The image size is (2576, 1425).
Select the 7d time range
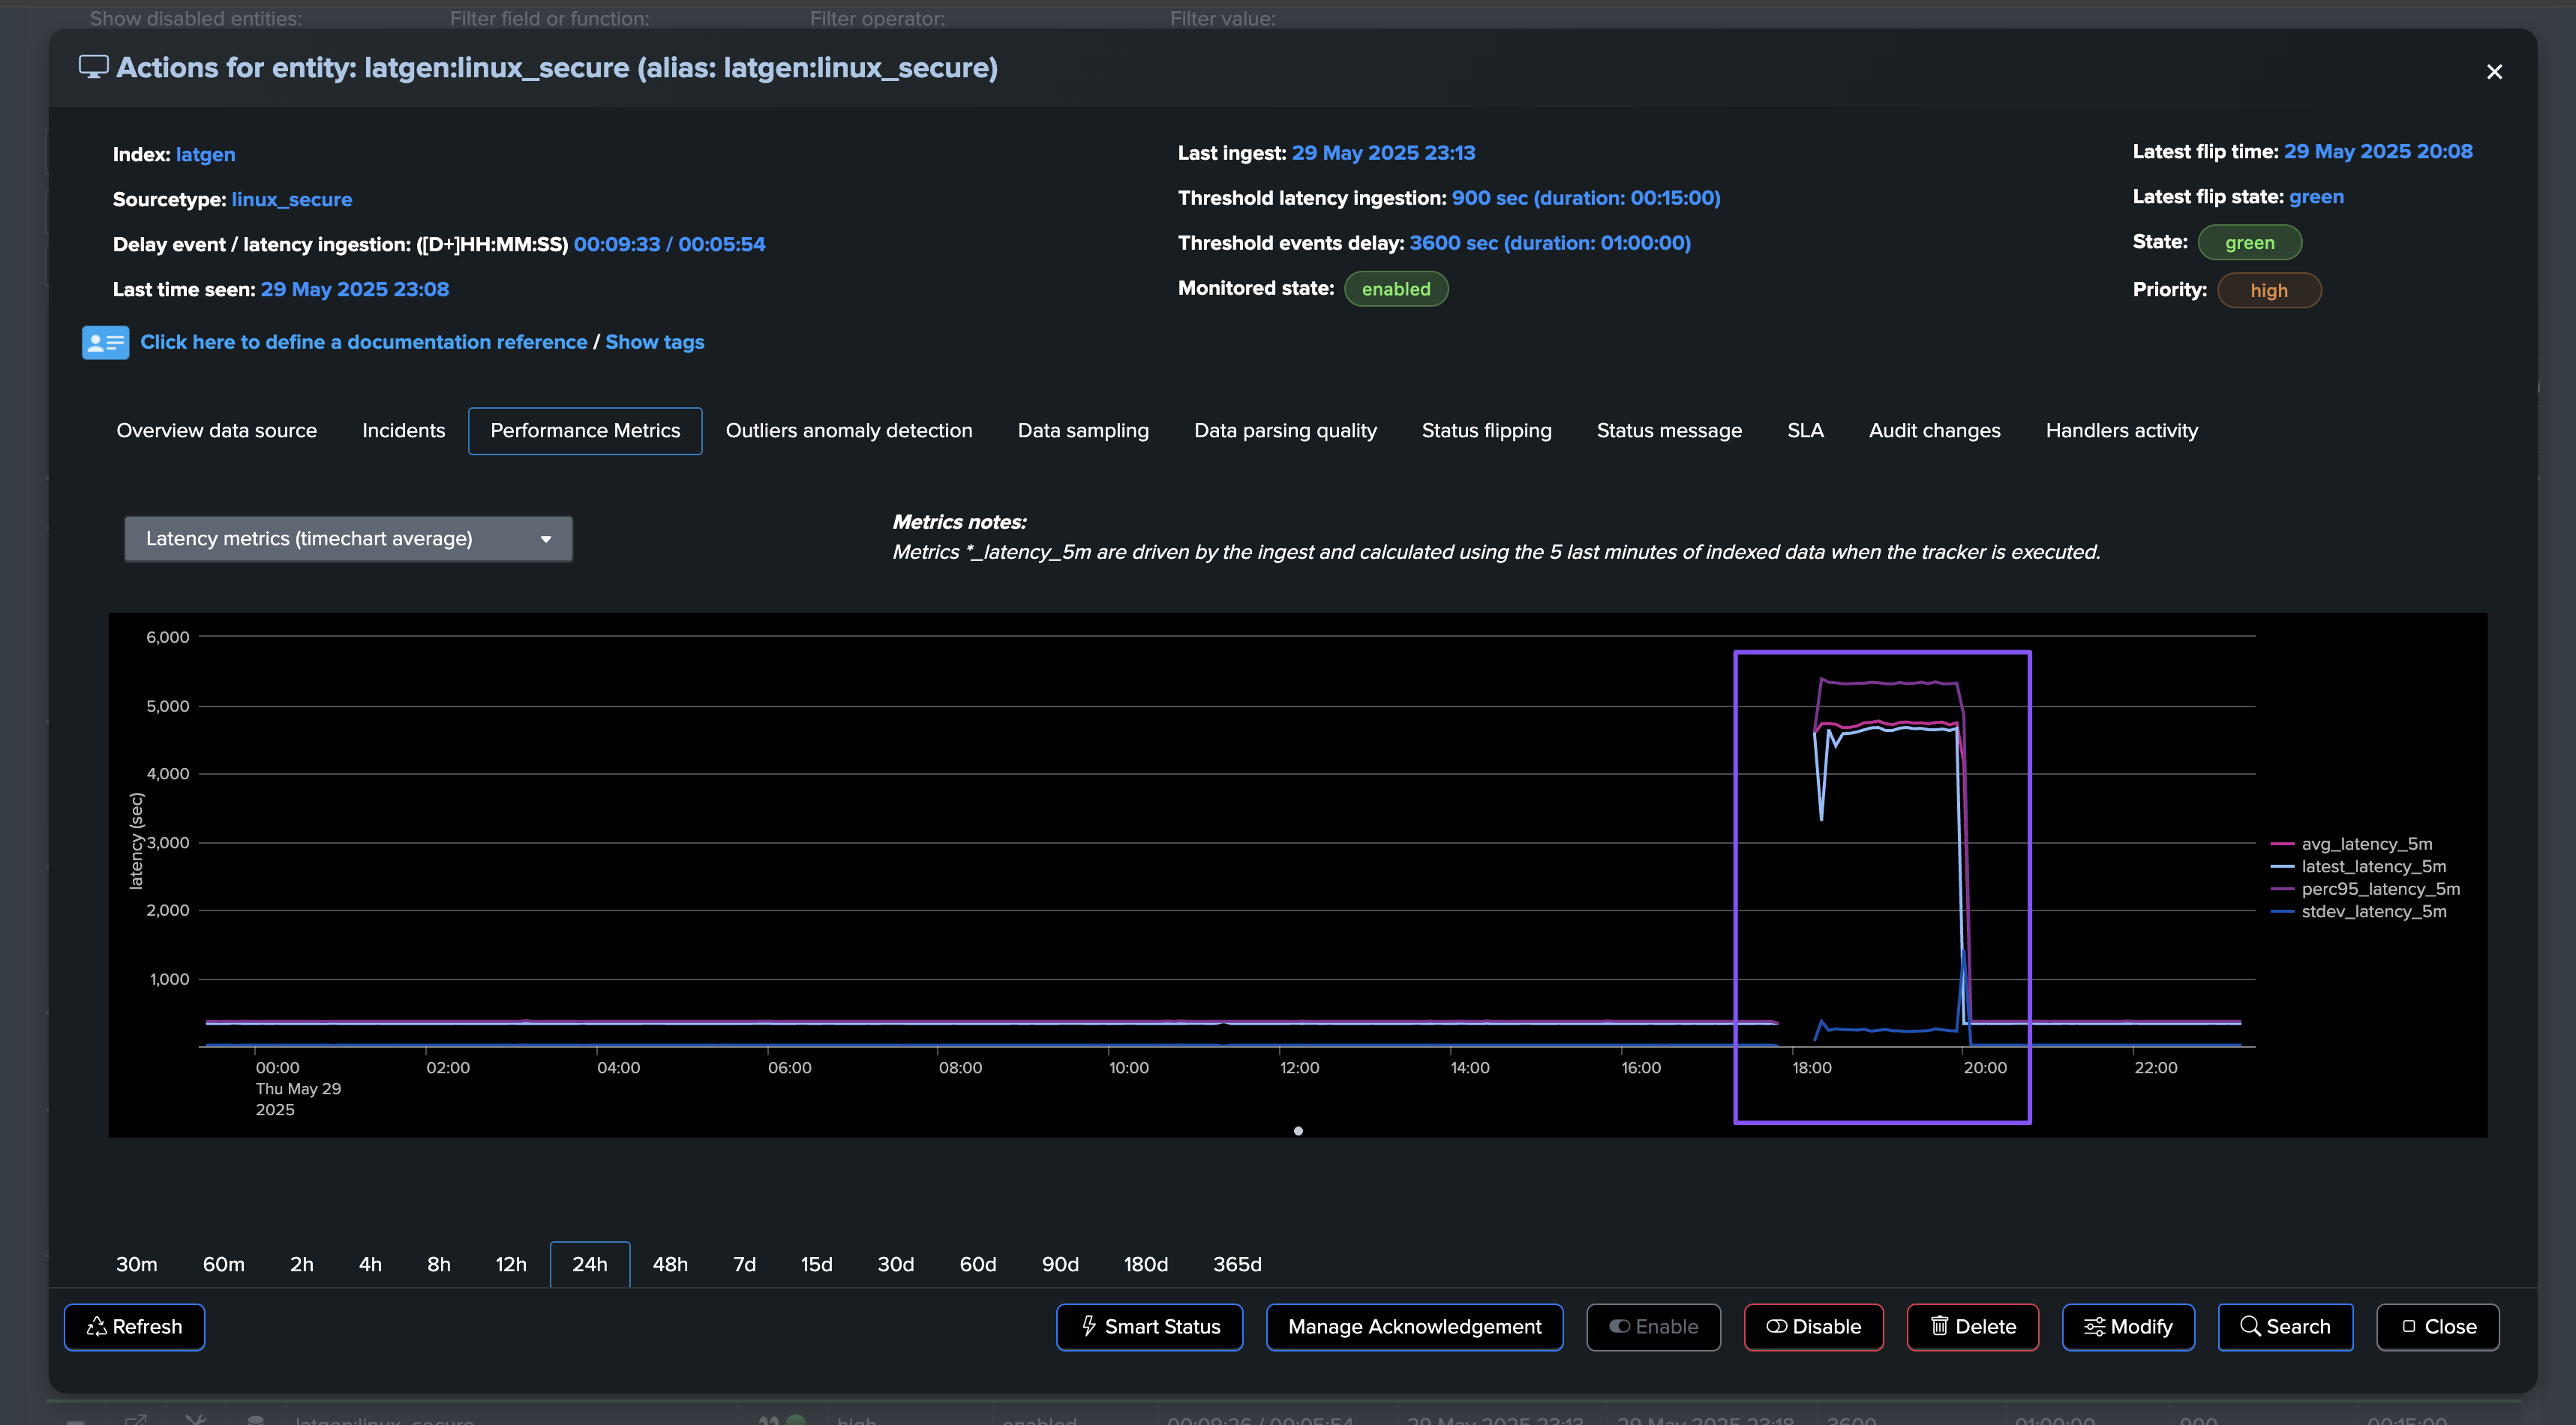click(744, 1264)
